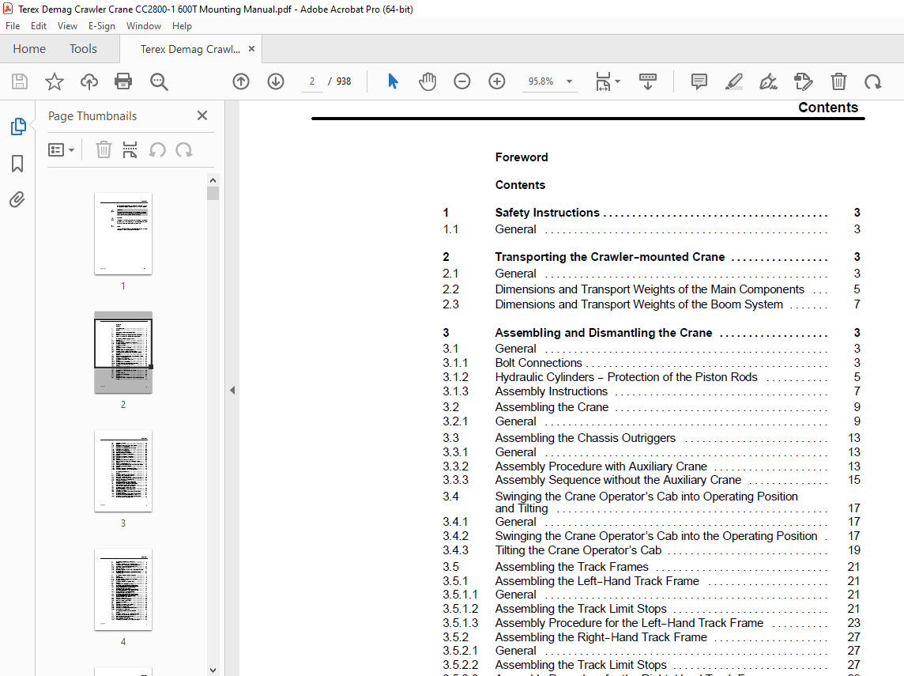Open the Window menu
Image resolution: width=904 pixels, height=676 pixels.
point(144,26)
